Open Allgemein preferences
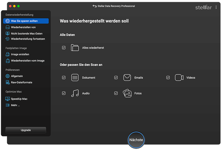 click(26, 76)
